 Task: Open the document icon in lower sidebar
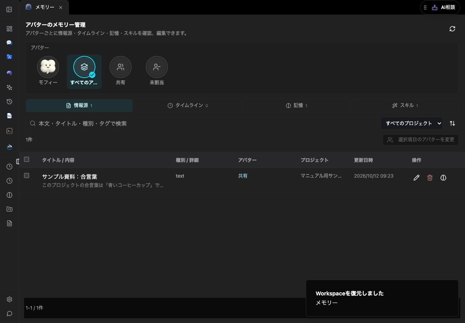9,223
